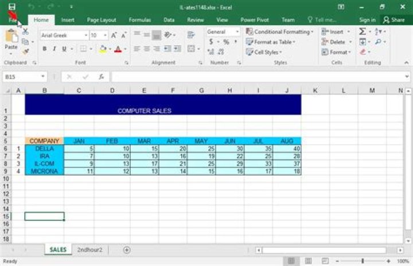The image size is (413, 266).
Task: Expand the Name Box dropdown arrow
Action: click(43, 77)
